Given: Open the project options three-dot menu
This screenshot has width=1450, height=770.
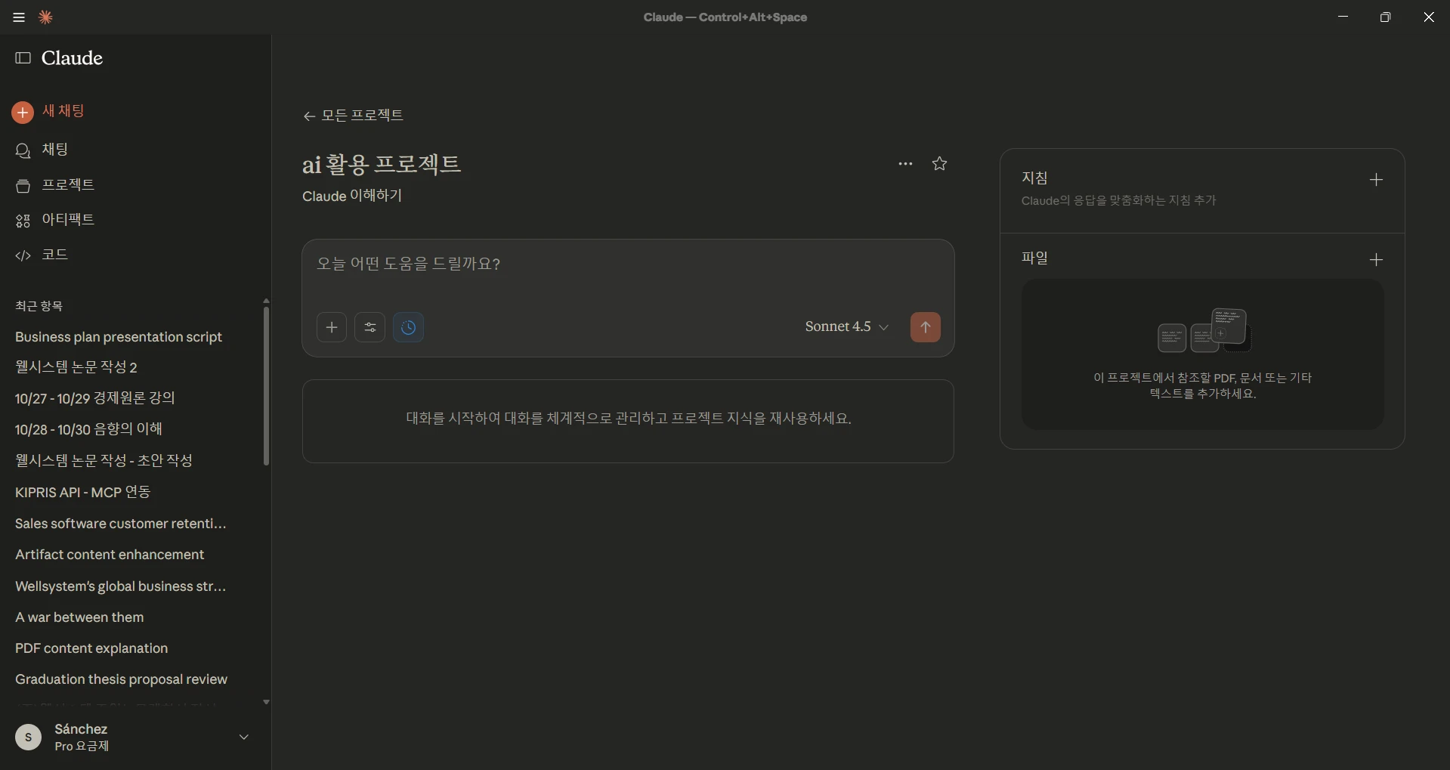Looking at the screenshot, I should (905, 164).
